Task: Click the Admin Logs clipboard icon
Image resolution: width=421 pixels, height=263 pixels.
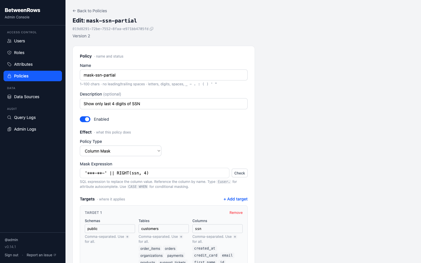Action: [9, 129]
